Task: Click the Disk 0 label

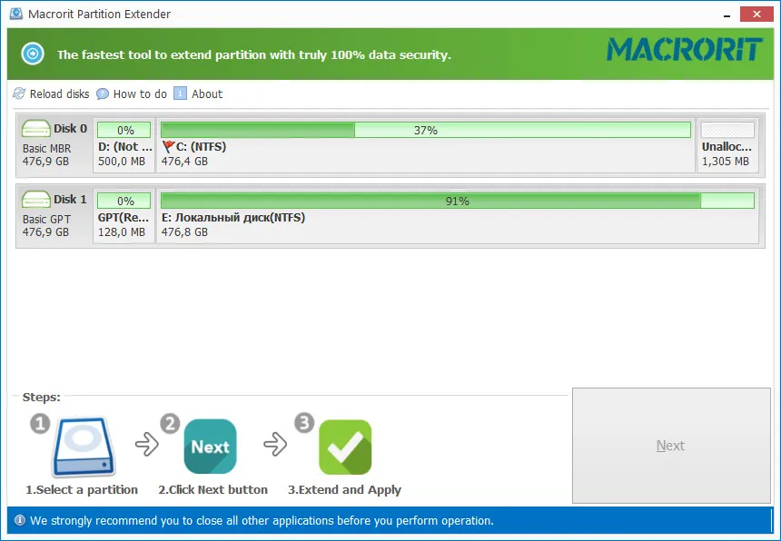Action: (x=70, y=128)
